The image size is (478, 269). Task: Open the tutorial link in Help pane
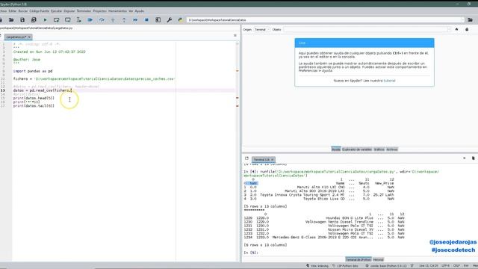tap(389, 81)
